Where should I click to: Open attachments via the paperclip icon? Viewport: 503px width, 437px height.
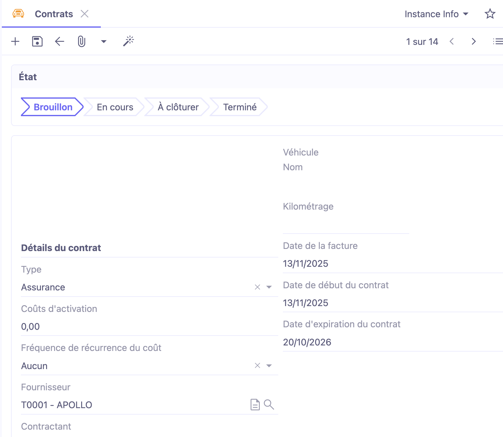tap(81, 41)
